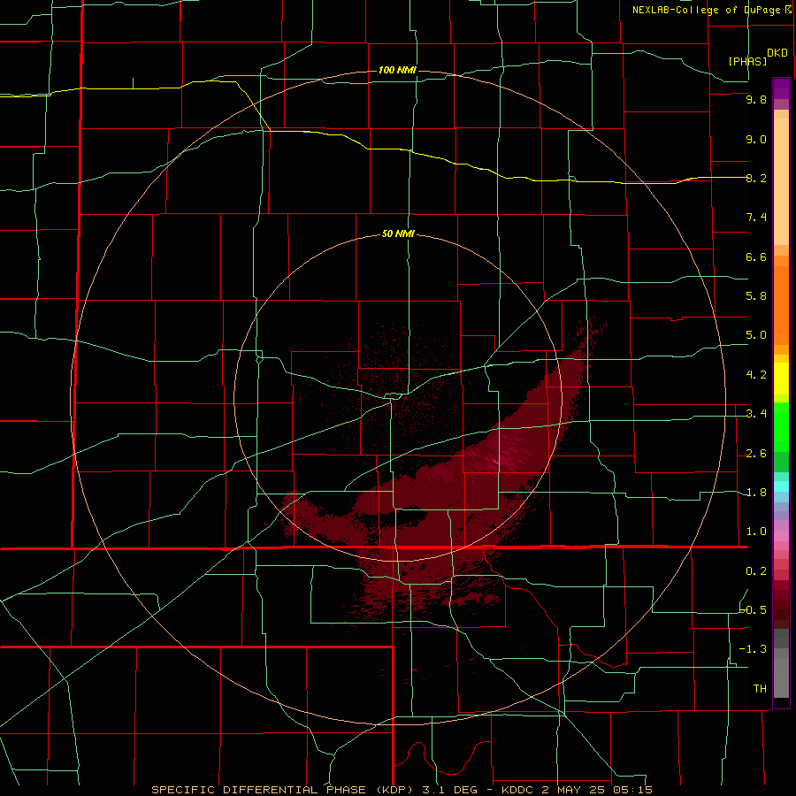
Task: Click the bright pink KDP core in echo
Action: (x=494, y=461)
